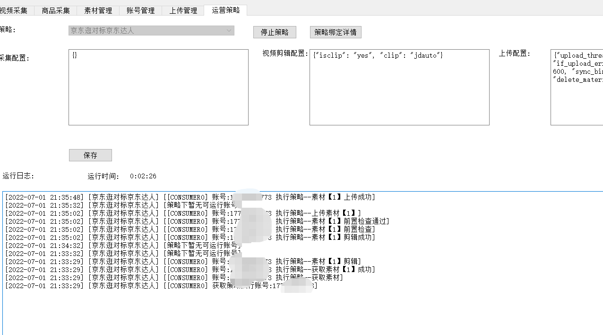Select log line ending 素材【1】上传成功

click(190, 197)
